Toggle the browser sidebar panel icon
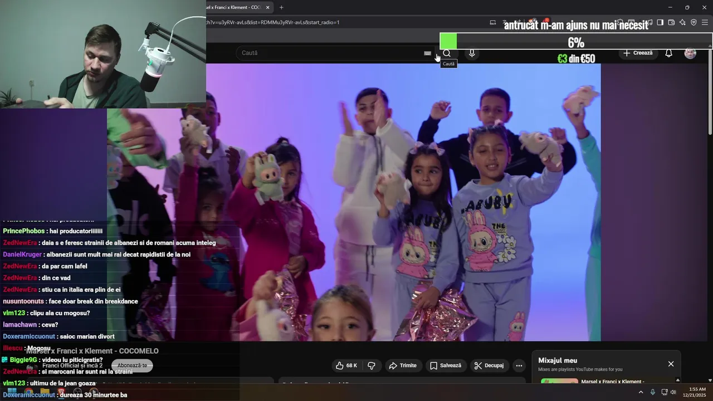 pyautogui.click(x=660, y=22)
